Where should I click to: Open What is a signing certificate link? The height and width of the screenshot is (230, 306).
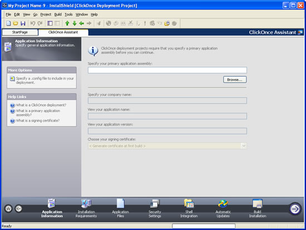tap(38, 121)
